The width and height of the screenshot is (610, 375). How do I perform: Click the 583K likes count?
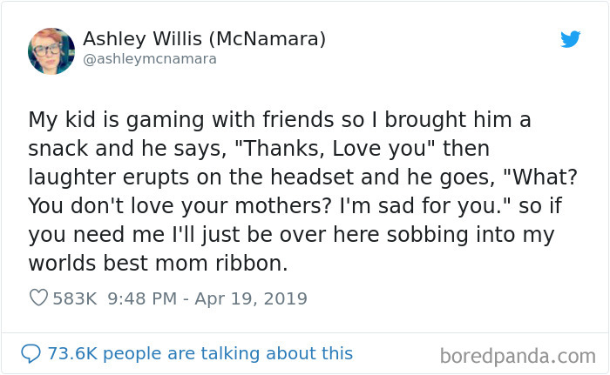pos(75,298)
